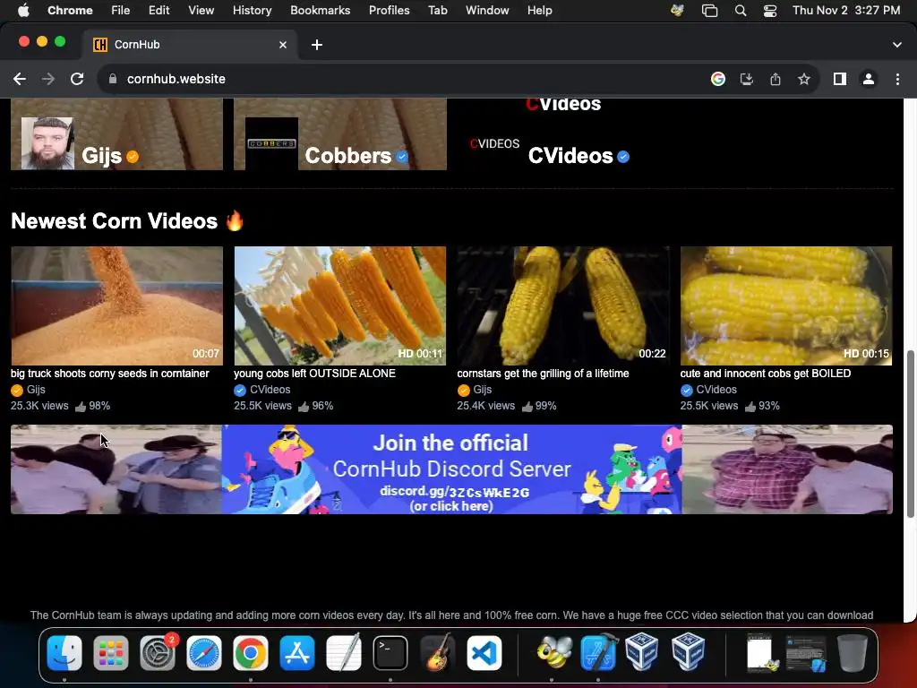Go back with the browser back arrow
The width and height of the screenshot is (917, 688).
coord(20,79)
